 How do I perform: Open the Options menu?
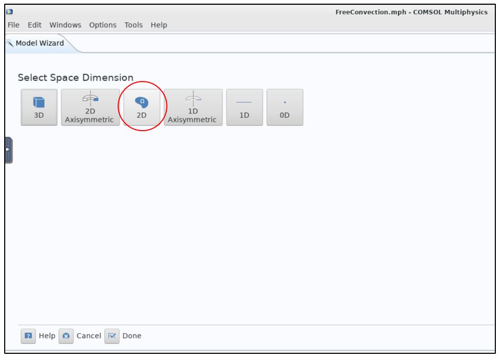pyautogui.click(x=103, y=25)
